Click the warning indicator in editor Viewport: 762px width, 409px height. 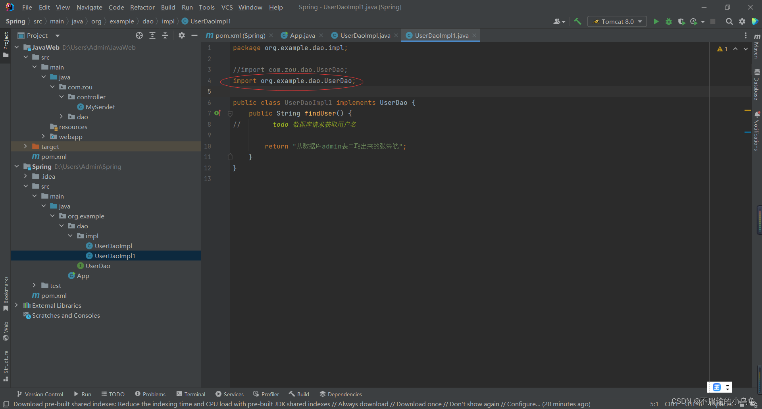click(x=722, y=49)
